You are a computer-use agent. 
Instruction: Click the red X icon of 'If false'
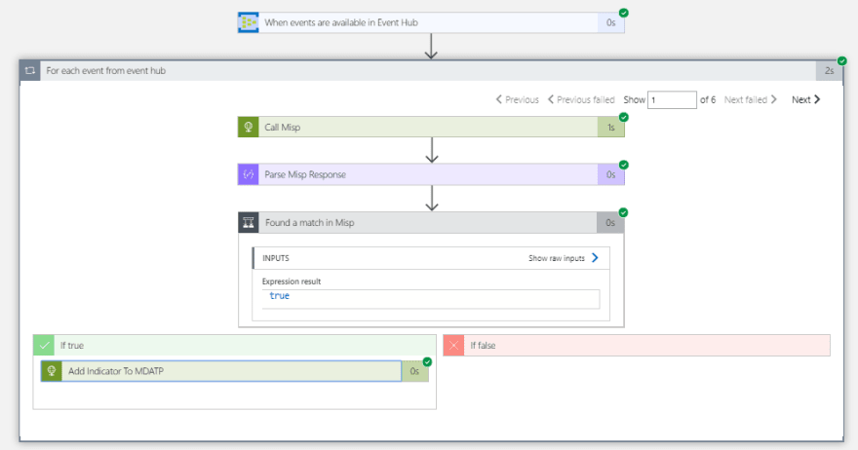tap(453, 346)
